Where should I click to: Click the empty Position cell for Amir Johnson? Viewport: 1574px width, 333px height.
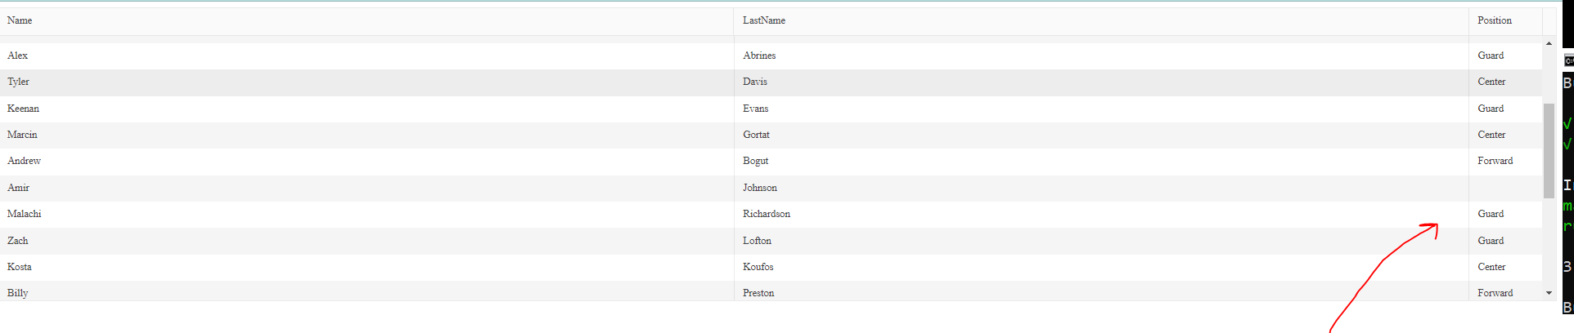point(1505,188)
